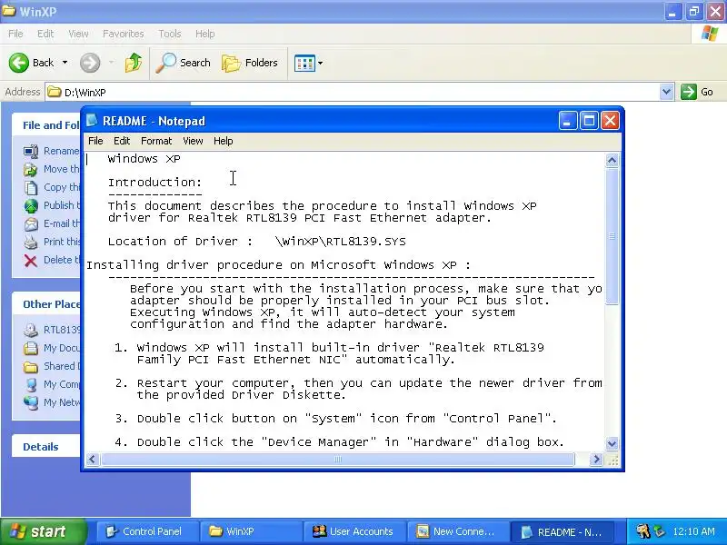Image resolution: width=727 pixels, height=545 pixels.
Task: Click the "Introduction:" heading in Notepad
Action: click(x=154, y=183)
